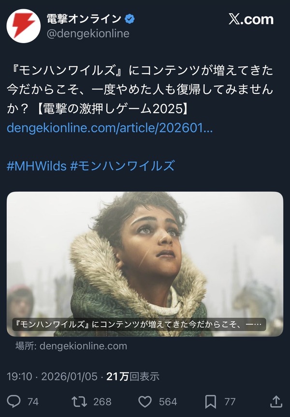Open the dengekionline.com/article link
The image size is (290, 417).
(110, 128)
